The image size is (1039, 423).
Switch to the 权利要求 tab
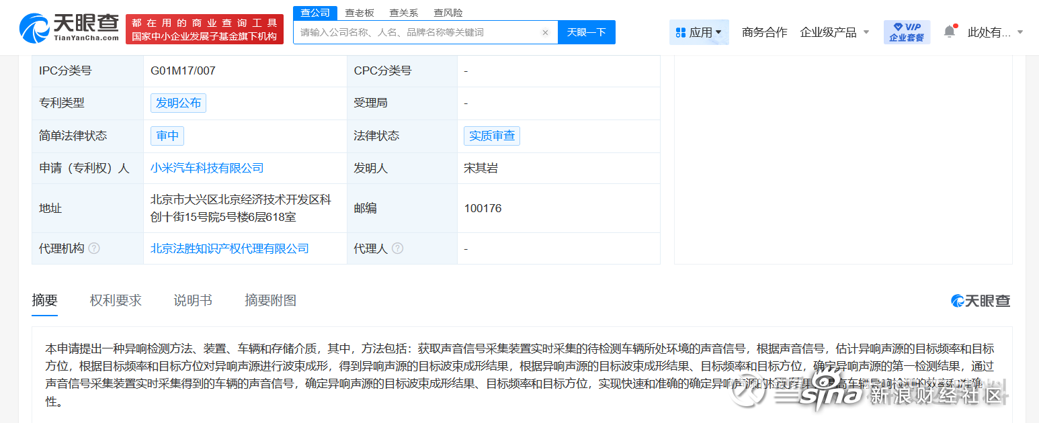(116, 301)
